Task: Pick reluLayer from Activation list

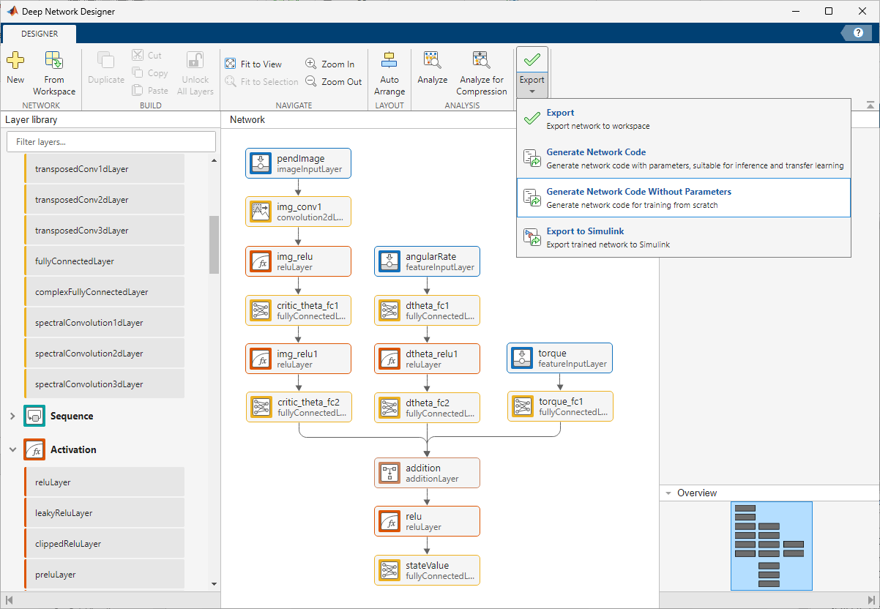Action: 104,482
